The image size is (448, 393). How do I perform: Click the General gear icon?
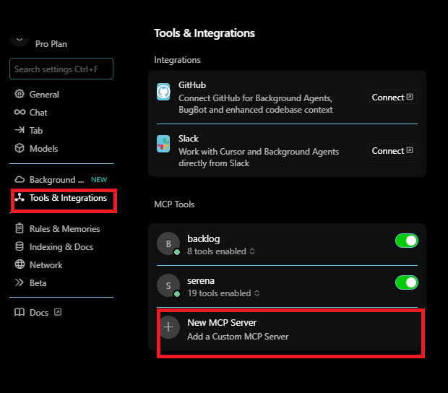point(20,94)
